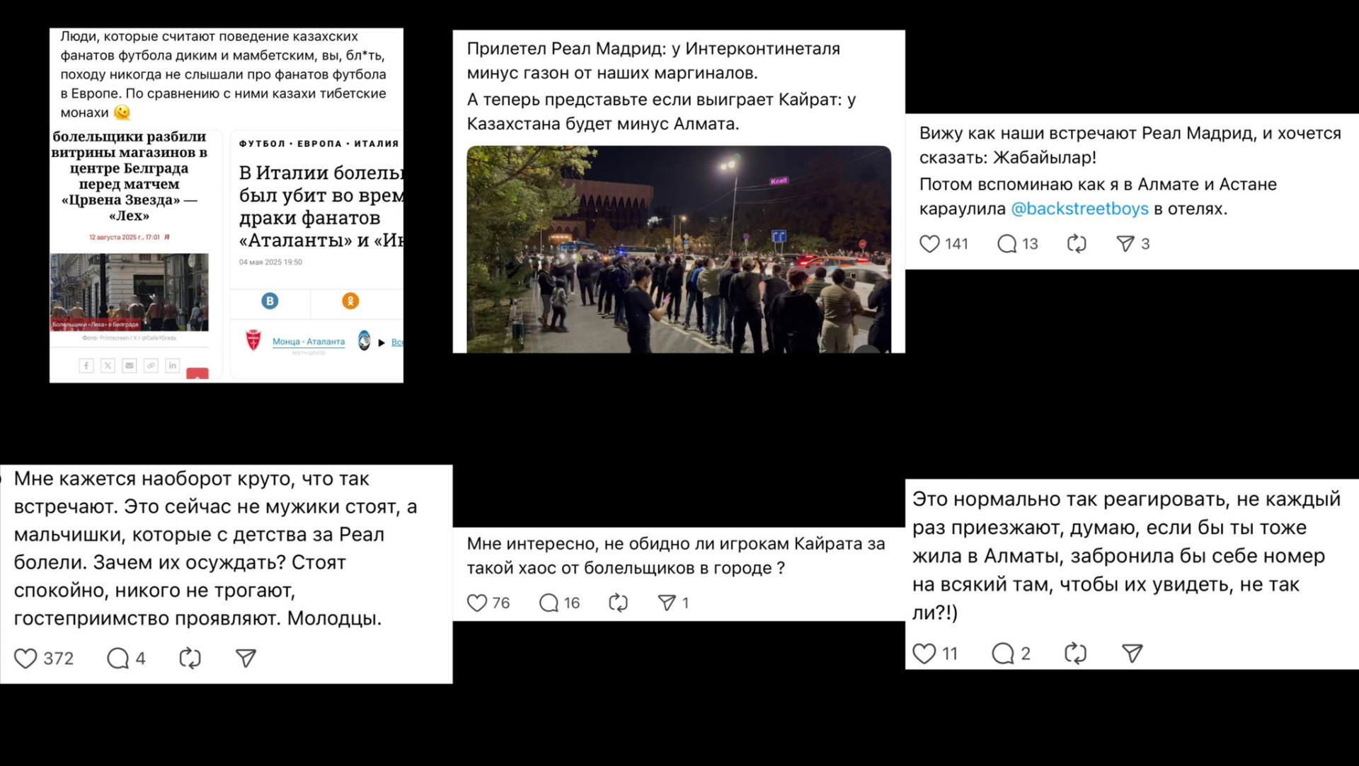Like the post with 372 likes
The height and width of the screenshot is (766, 1359).
click(25, 658)
